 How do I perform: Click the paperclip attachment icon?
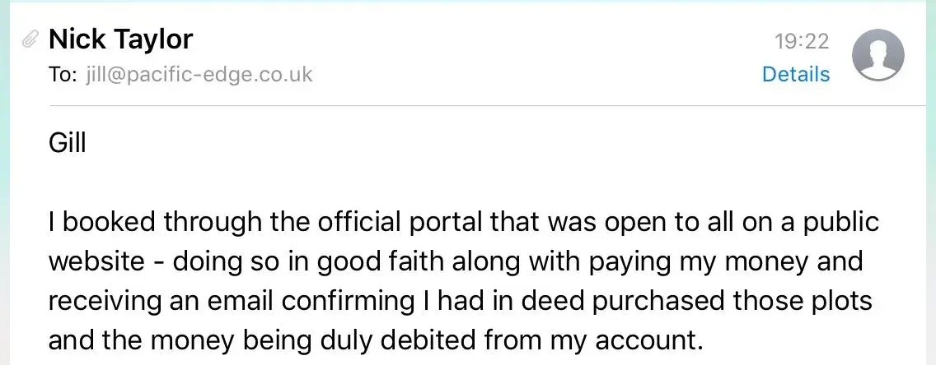click(x=30, y=40)
